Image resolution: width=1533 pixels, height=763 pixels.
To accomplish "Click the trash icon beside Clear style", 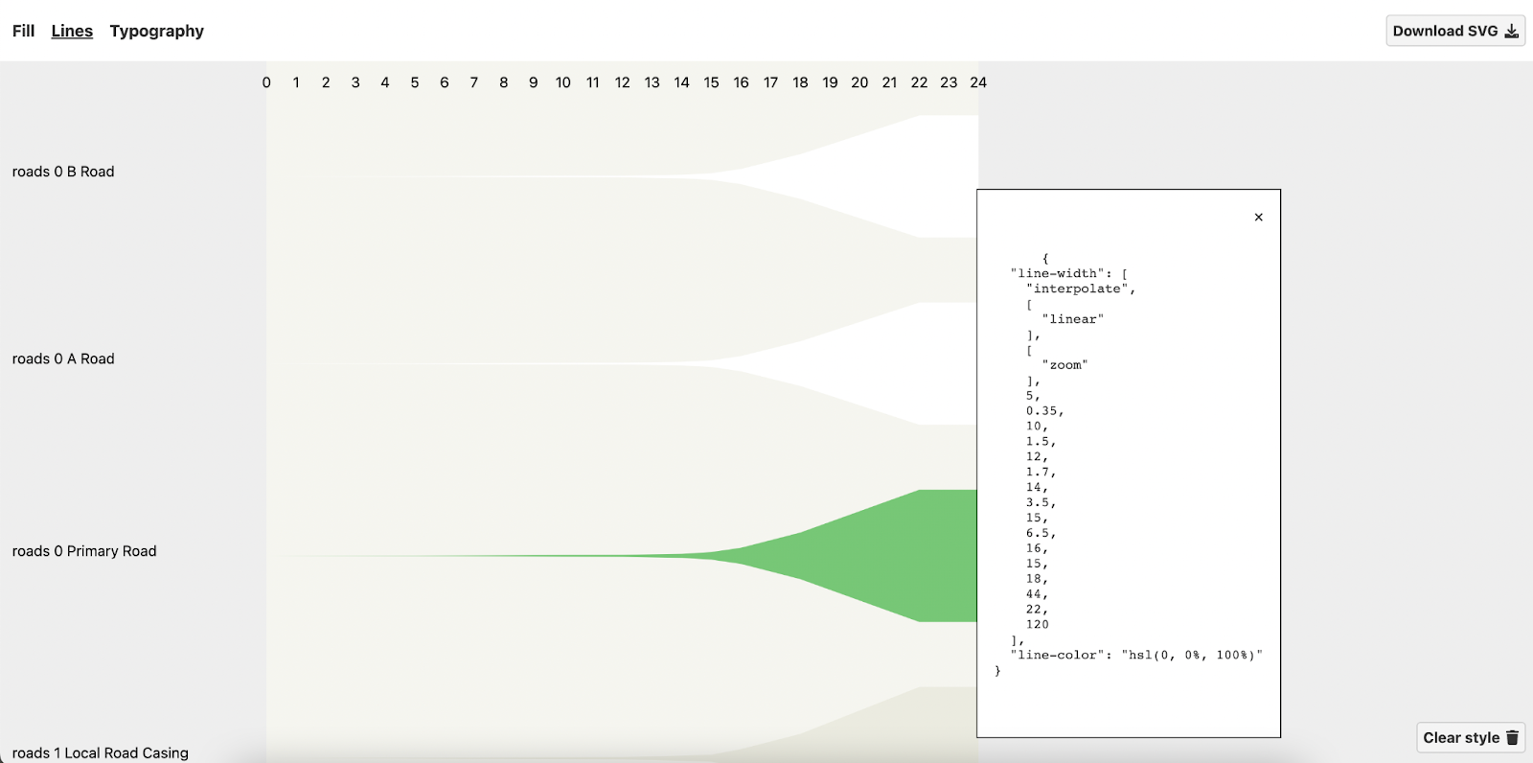I will (x=1512, y=737).
